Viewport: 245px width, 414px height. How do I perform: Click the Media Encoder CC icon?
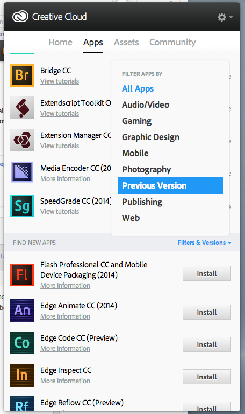click(x=22, y=172)
